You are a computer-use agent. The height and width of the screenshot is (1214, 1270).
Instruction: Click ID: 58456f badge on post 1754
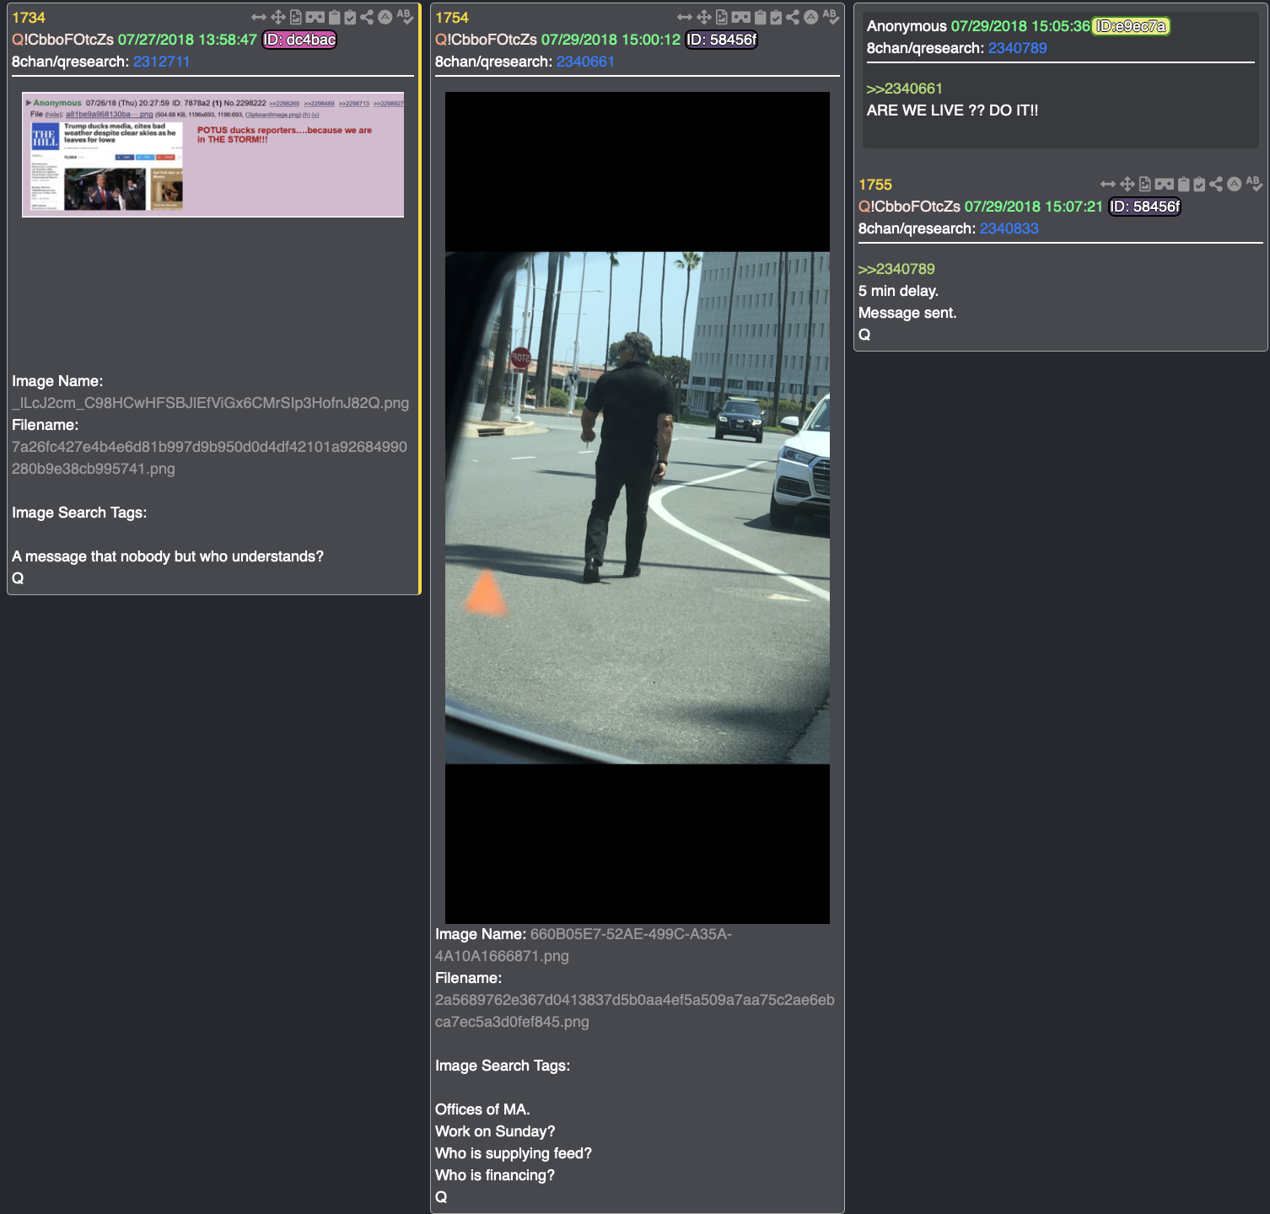(722, 40)
